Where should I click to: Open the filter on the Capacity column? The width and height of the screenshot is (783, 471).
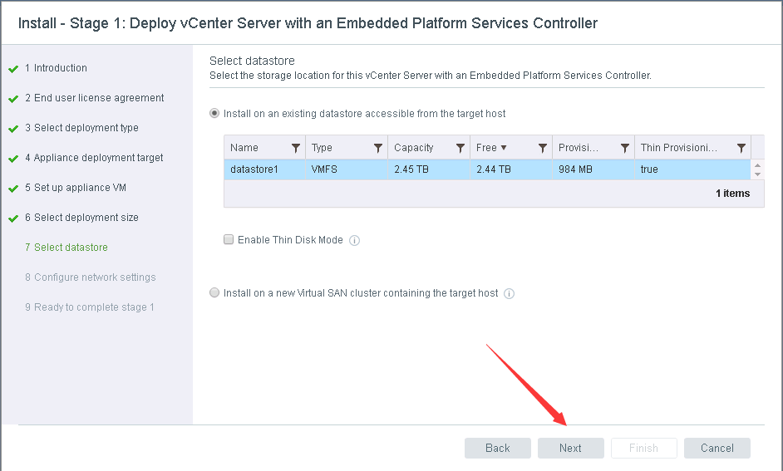(460, 148)
